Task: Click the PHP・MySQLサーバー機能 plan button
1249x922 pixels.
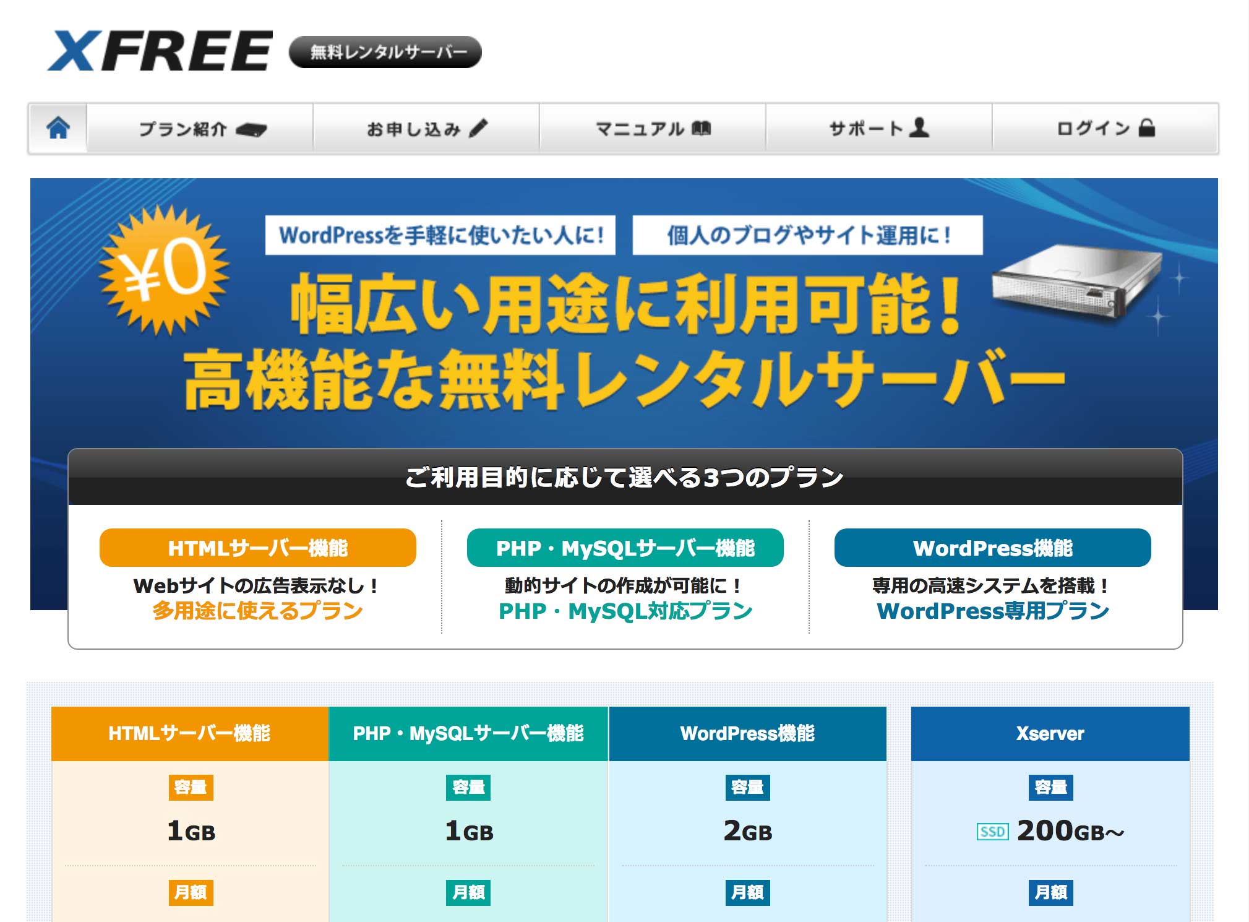Action: coord(625,547)
